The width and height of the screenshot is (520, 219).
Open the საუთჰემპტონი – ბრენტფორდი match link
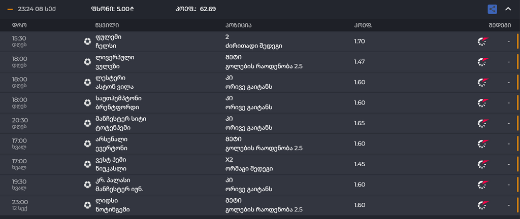click(x=118, y=102)
